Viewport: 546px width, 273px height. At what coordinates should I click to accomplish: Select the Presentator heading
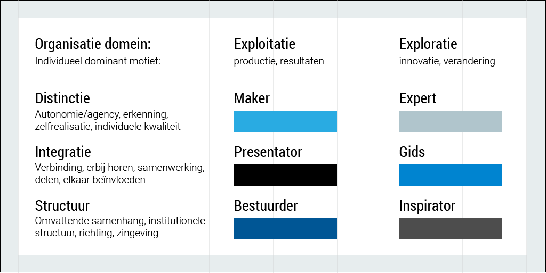point(268,152)
